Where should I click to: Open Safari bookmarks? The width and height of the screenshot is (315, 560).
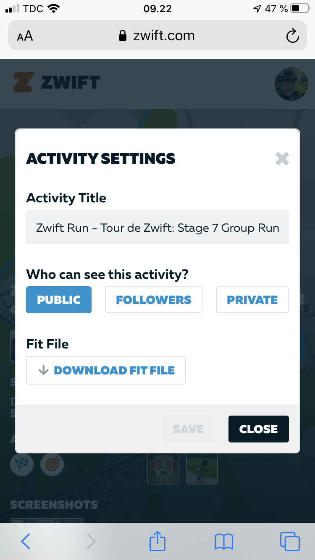[x=224, y=542]
